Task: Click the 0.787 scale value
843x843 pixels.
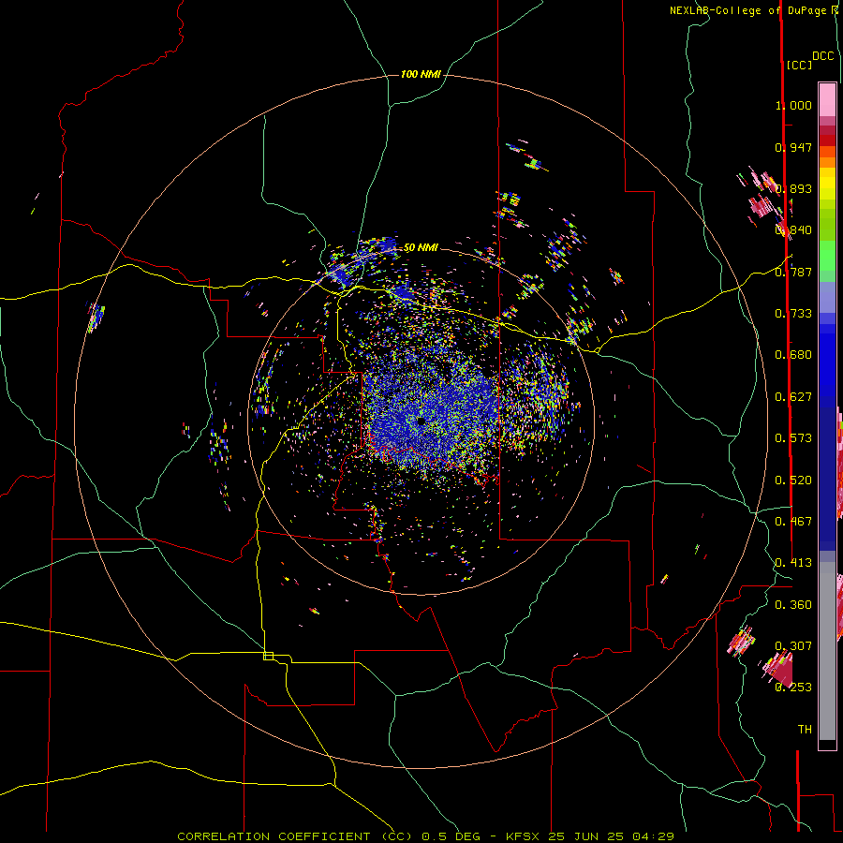Action: [x=793, y=272]
